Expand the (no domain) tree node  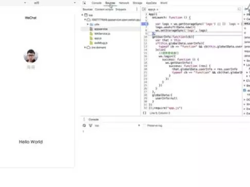[x=85, y=47]
